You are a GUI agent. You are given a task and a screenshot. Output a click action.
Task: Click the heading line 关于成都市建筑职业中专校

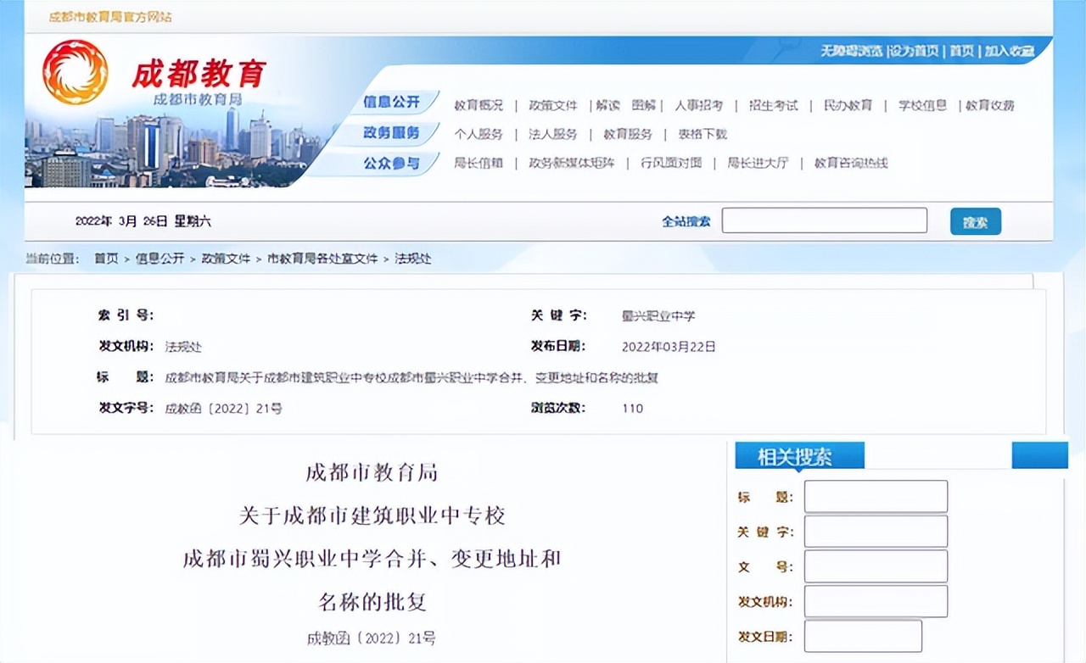(372, 515)
